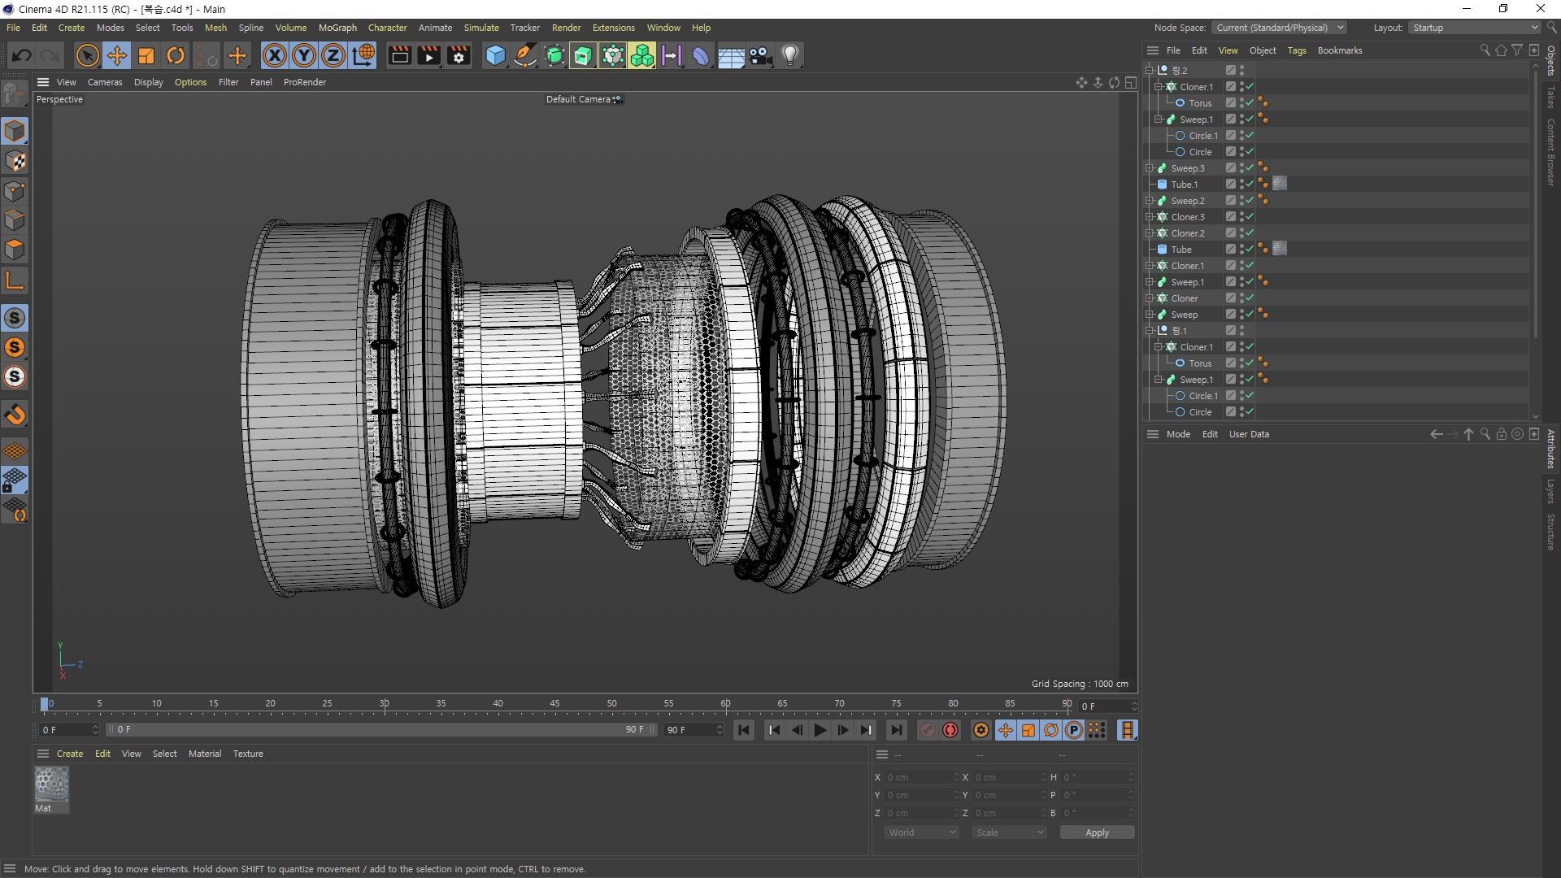Click the Camera object icon
The height and width of the screenshot is (878, 1561).
pyautogui.click(x=760, y=55)
